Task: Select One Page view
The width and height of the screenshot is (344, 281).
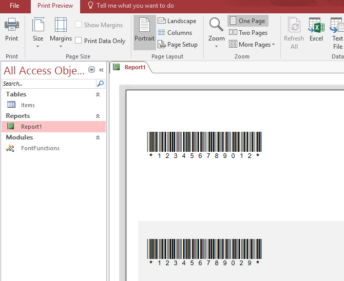Action: pyautogui.click(x=248, y=21)
